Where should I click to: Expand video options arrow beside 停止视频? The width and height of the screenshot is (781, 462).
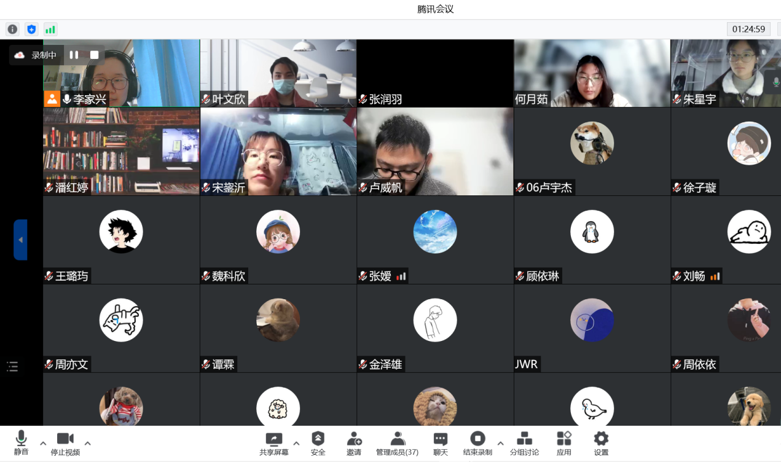pyautogui.click(x=88, y=443)
